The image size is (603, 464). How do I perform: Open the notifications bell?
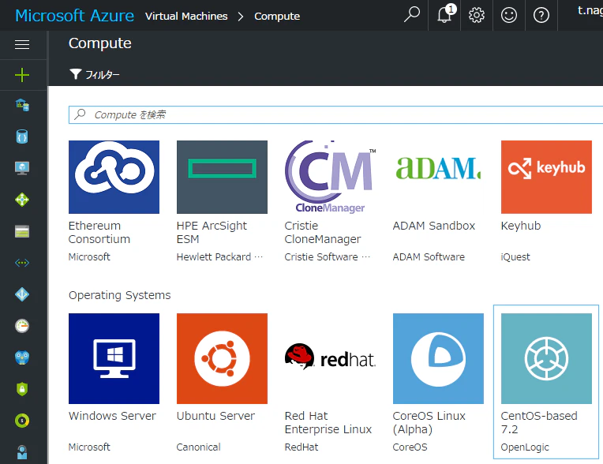445,15
